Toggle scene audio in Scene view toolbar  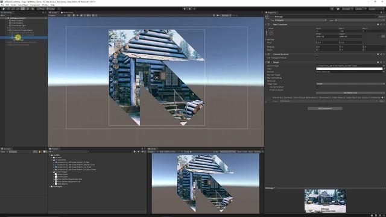point(77,16)
